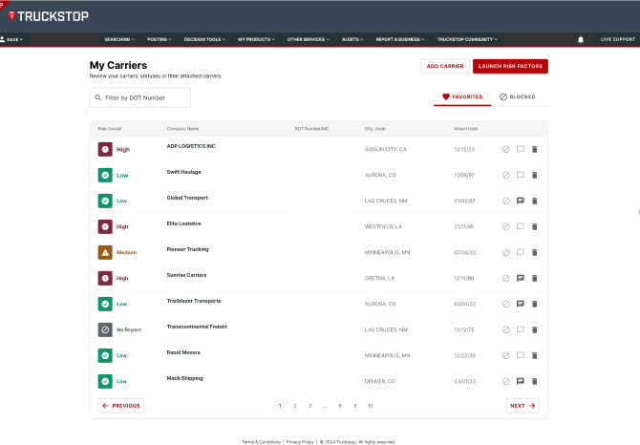Image resolution: width=640 pixels, height=445 pixels.
Task: Click block icon for Trailblazer Transports
Action: pyautogui.click(x=505, y=304)
